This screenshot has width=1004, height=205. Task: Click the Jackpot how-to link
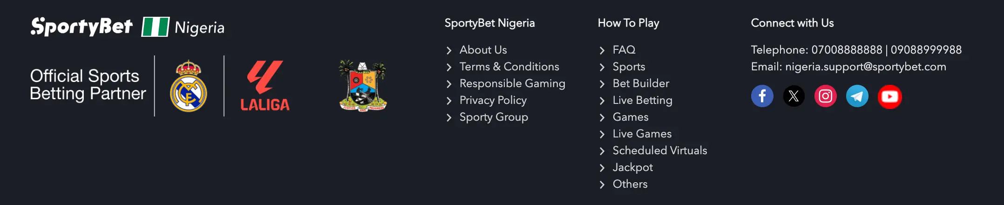coord(632,167)
